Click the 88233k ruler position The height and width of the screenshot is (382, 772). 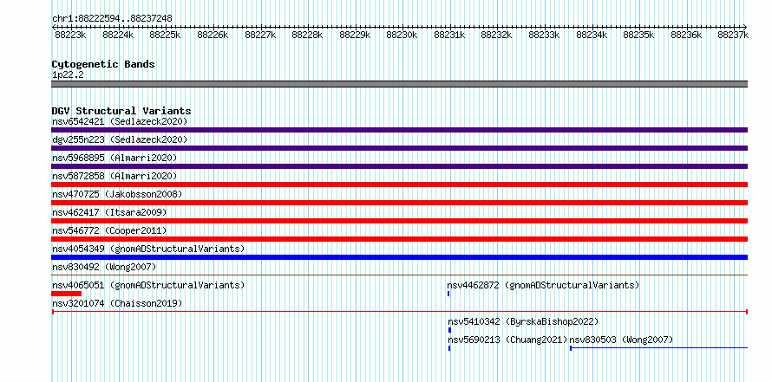(544, 35)
